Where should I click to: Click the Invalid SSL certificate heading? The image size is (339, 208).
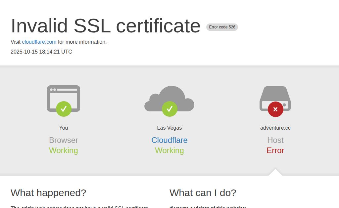click(x=106, y=26)
